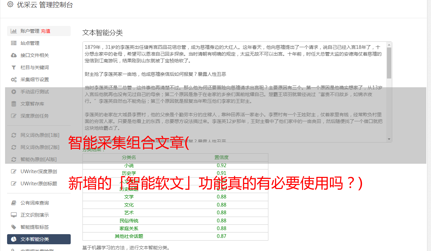The image size is (431, 251).
Task: Open the UWriter深度原创 entry
Action: point(39,171)
